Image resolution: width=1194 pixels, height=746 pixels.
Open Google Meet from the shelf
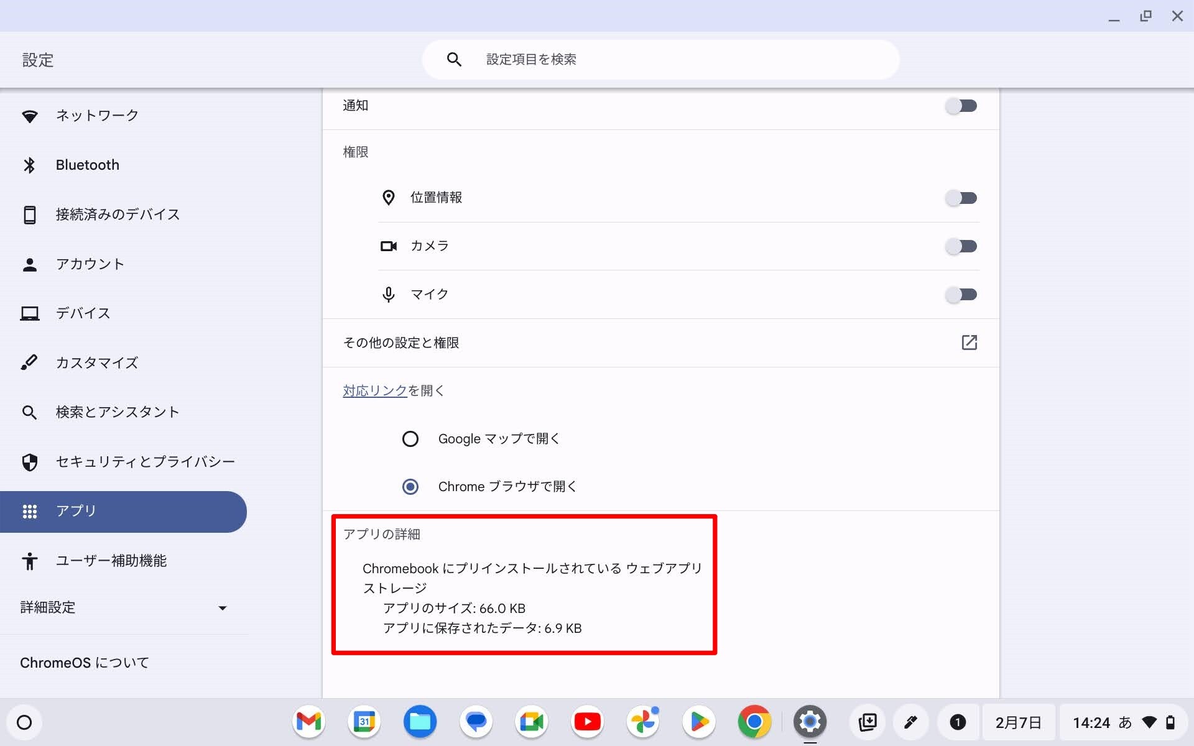pyautogui.click(x=532, y=722)
